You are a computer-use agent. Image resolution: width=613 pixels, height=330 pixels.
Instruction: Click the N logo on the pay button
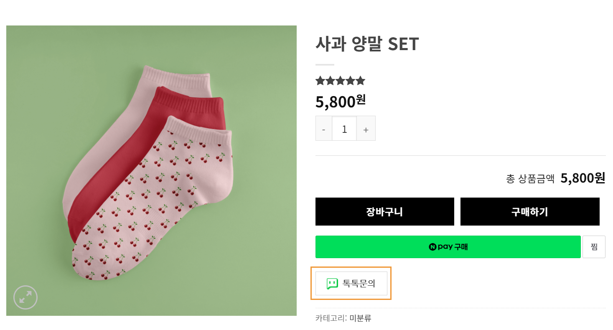coord(432,247)
